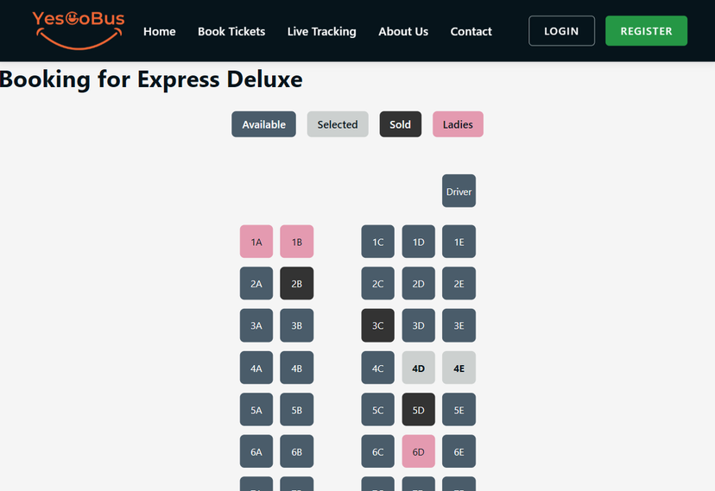Image resolution: width=715 pixels, height=491 pixels.
Task: Click the LOGIN button
Action: 561,31
